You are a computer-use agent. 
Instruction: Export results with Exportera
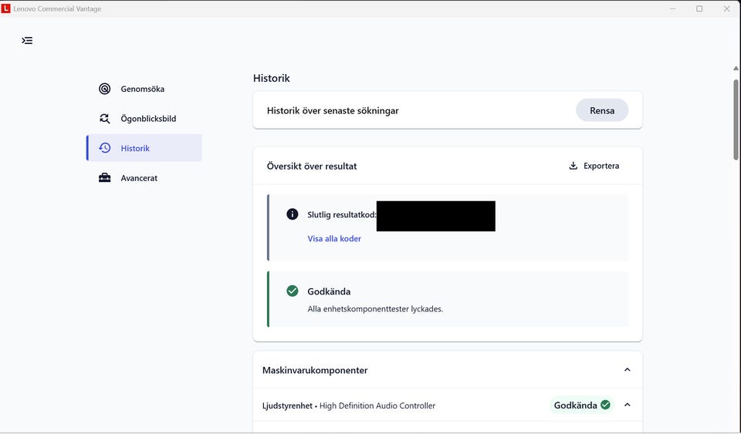pyautogui.click(x=594, y=166)
